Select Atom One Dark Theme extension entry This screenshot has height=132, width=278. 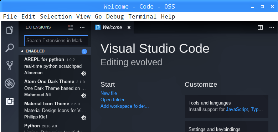(55, 88)
